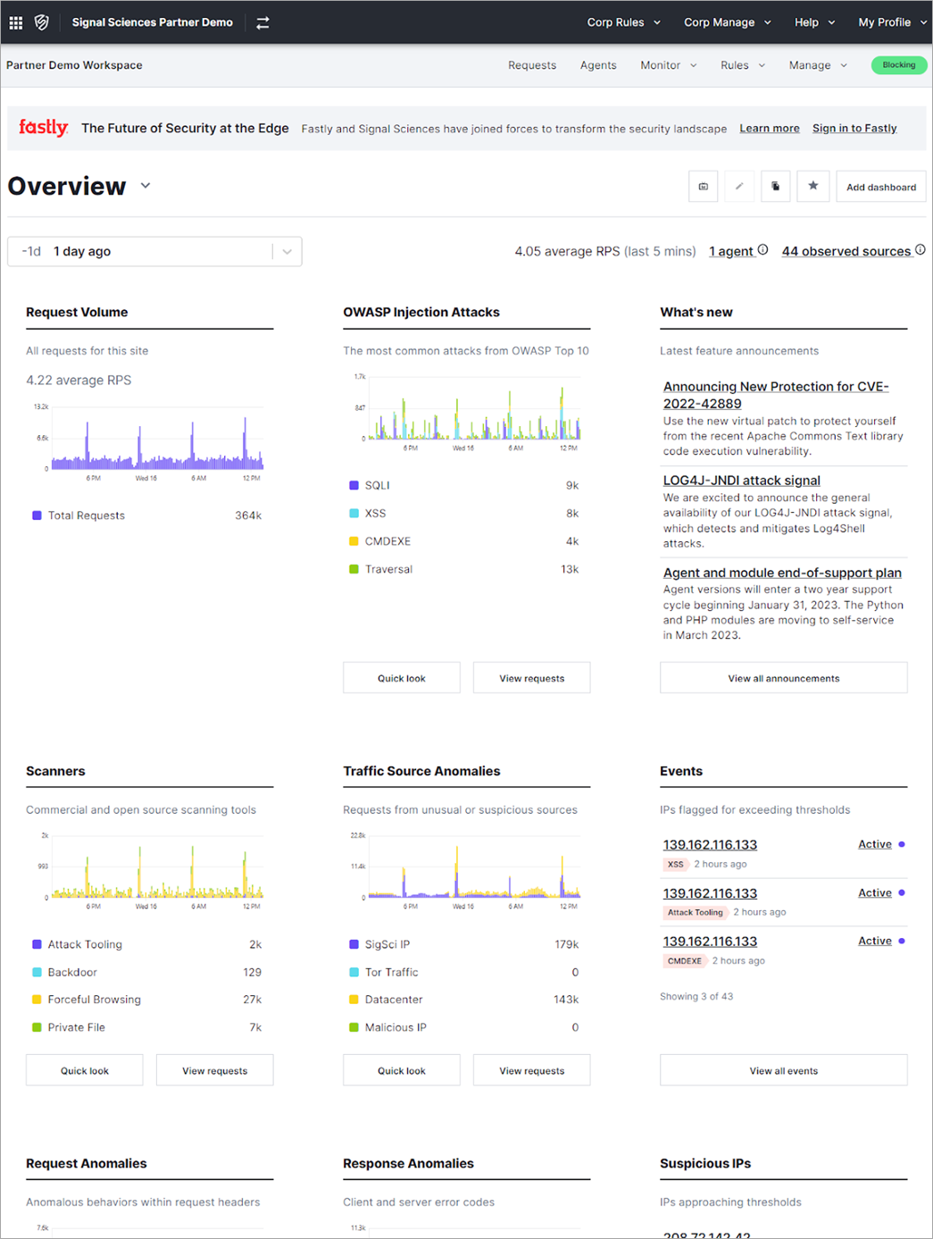Click the Add dashboard button
The height and width of the screenshot is (1239, 933).
[x=881, y=187]
